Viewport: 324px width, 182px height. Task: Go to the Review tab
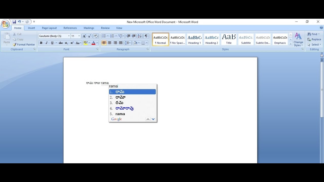(105, 28)
